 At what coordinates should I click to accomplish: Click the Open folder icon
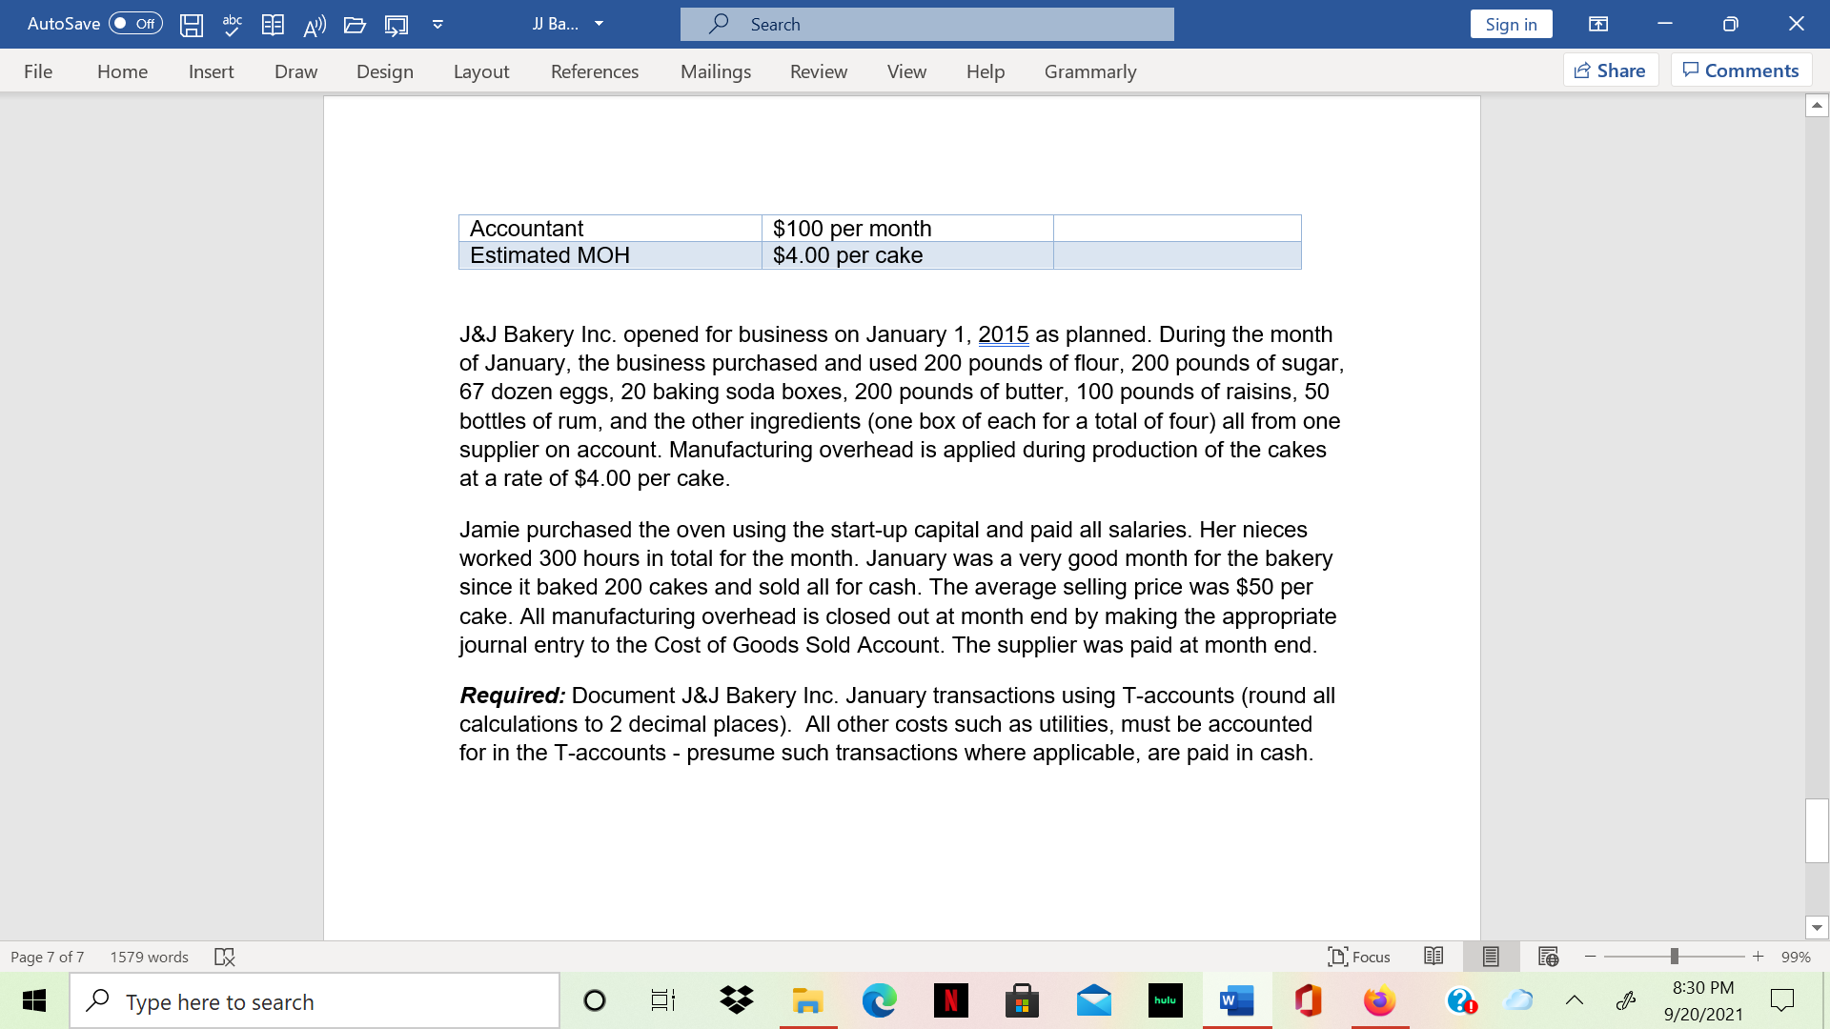click(x=355, y=25)
